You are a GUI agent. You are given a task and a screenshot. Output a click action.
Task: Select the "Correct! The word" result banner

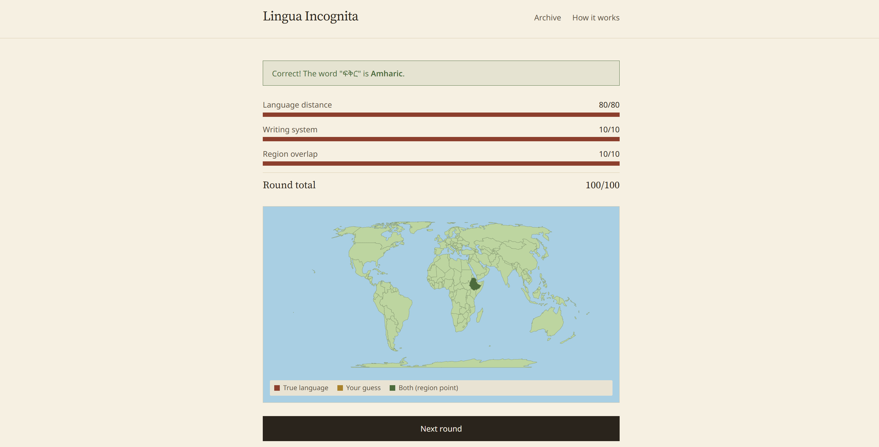click(x=441, y=73)
